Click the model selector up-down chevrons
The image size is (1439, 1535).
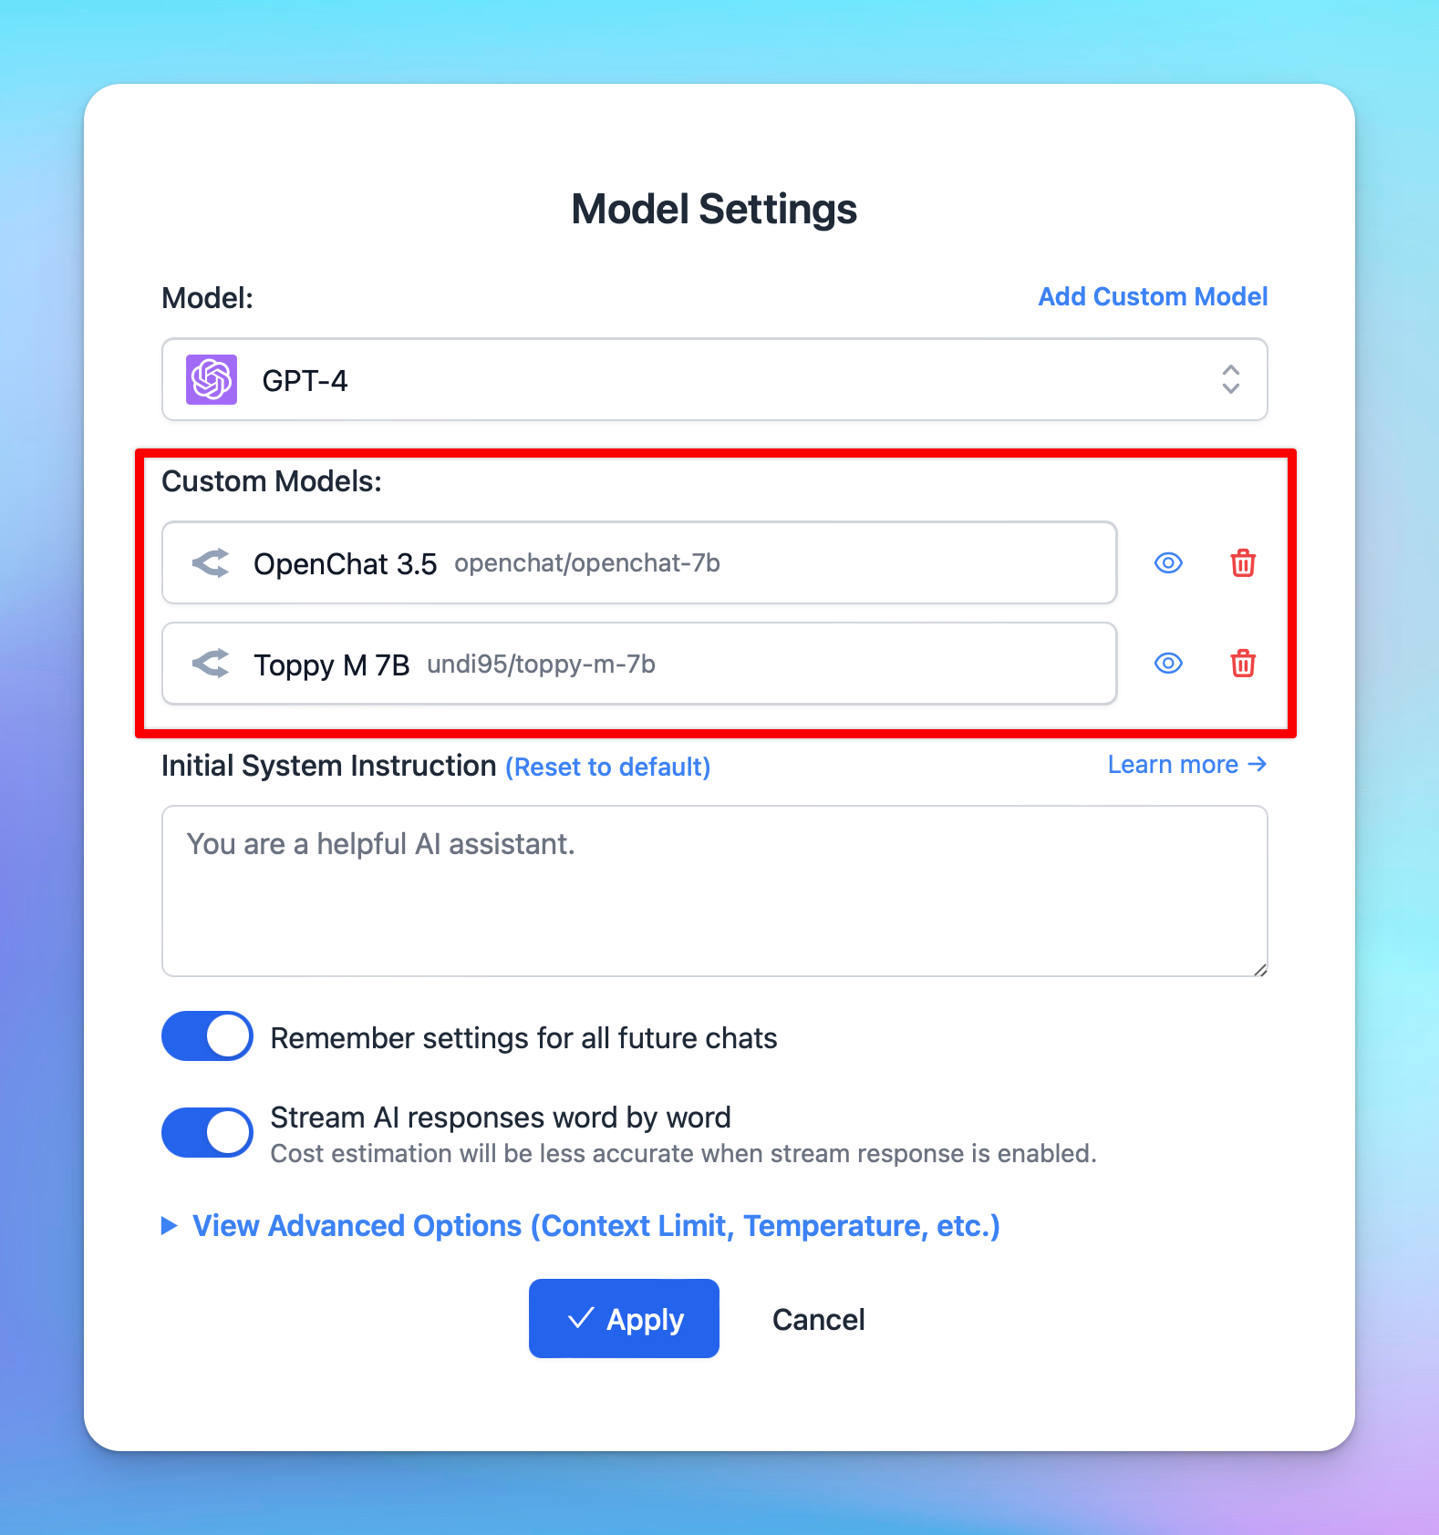point(1231,379)
